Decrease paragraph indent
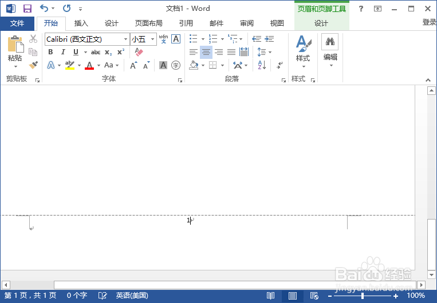The width and height of the screenshot is (437, 303). pyautogui.click(x=257, y=39)
